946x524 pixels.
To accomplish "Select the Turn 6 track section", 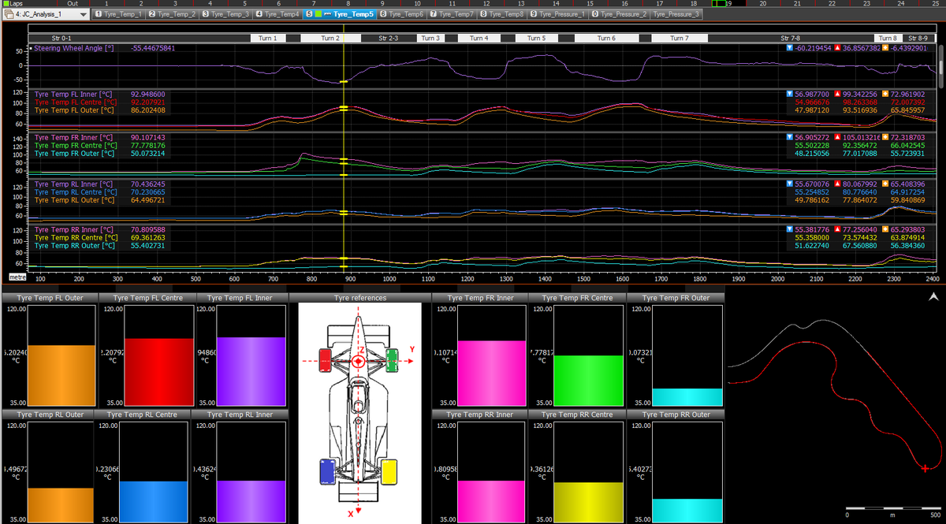I will (606, 38).
